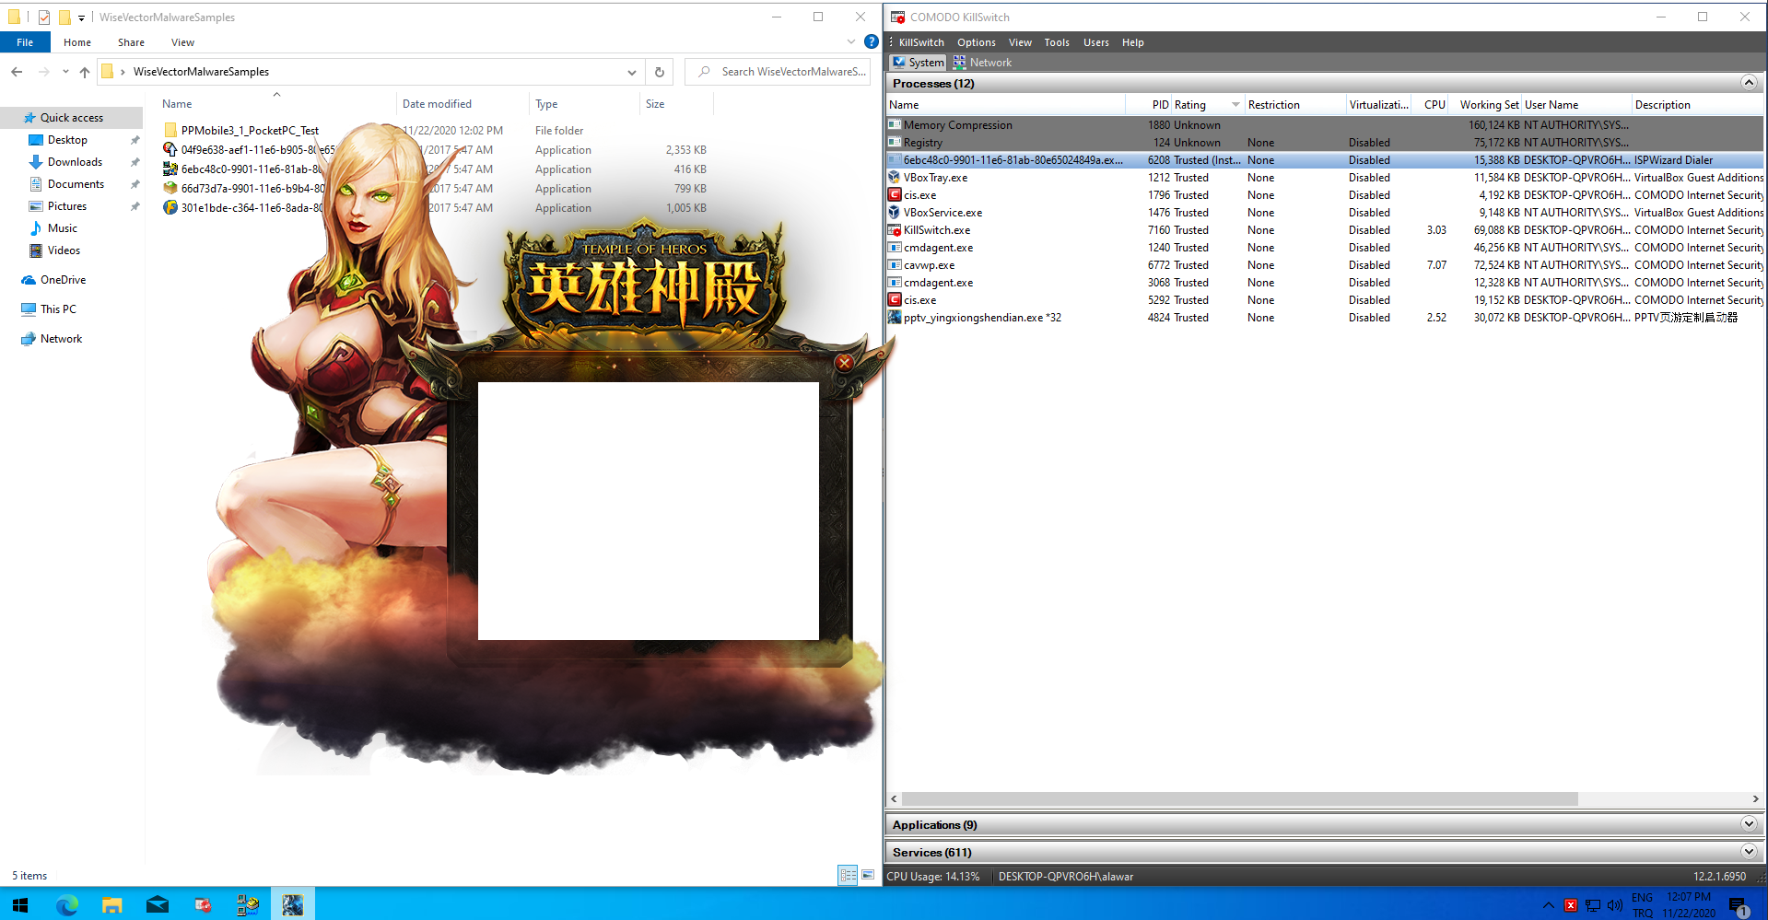Image resolution: width=1768 pixels, height=920 pixels.
Task: Open the Share ribbon tab in Explorer
Action: coord(131,42)
